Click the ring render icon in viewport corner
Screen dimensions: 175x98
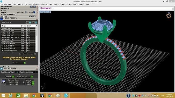click(x=169, y=15)
